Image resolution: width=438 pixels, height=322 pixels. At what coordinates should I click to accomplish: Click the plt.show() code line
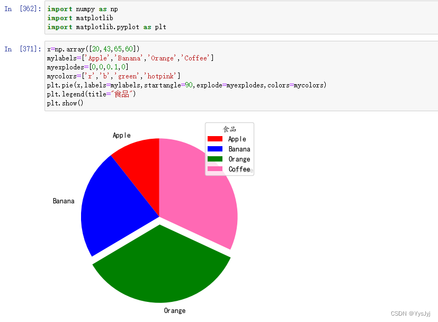[65, 103]
